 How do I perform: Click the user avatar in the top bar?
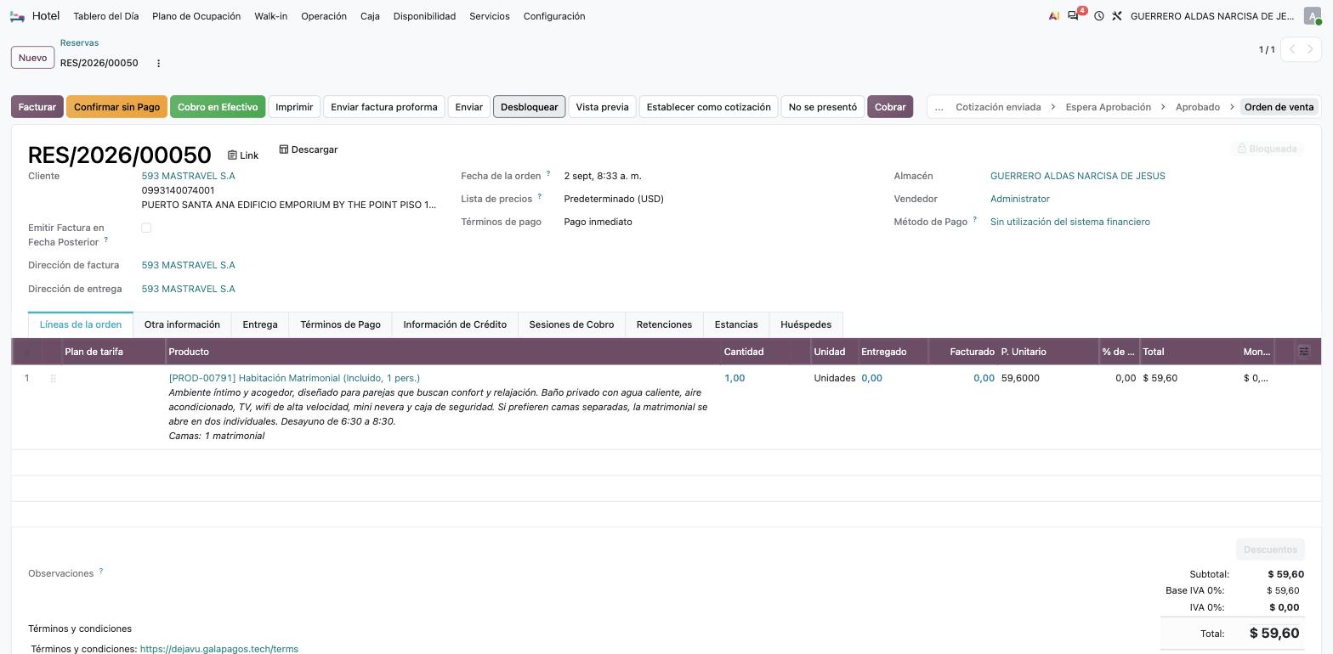1313,16
